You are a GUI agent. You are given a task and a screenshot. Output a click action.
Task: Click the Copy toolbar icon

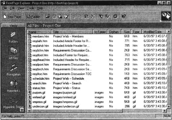point(81,17)
